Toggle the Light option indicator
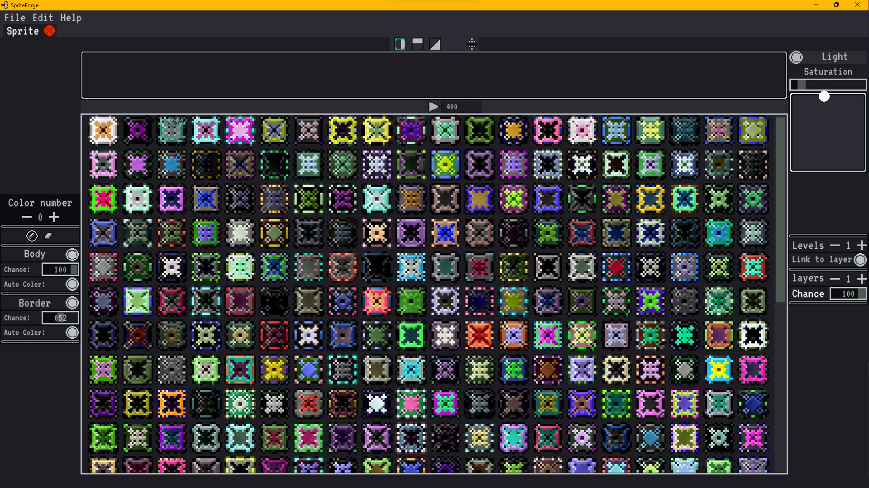869x488 pixels. pyautogui.click(x=797, y=57)
